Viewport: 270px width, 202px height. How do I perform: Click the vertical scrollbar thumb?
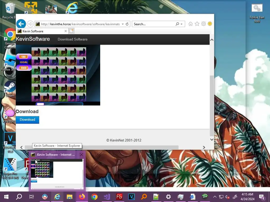point(212,106)
